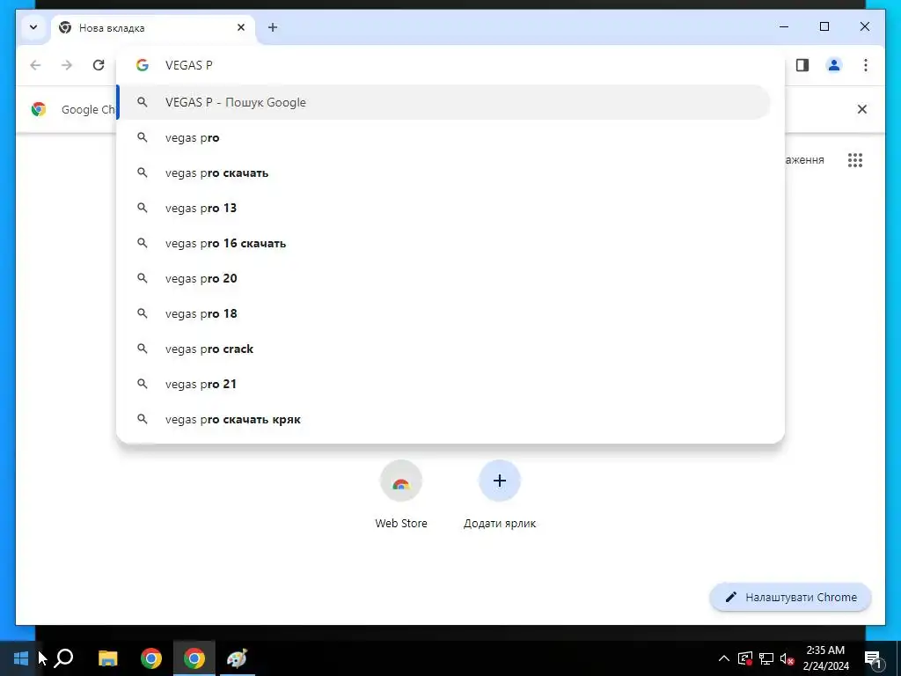The height and width of the screenshot is (676, 901).
Task: Click the security tray icon with red dot
Action: 745,658
